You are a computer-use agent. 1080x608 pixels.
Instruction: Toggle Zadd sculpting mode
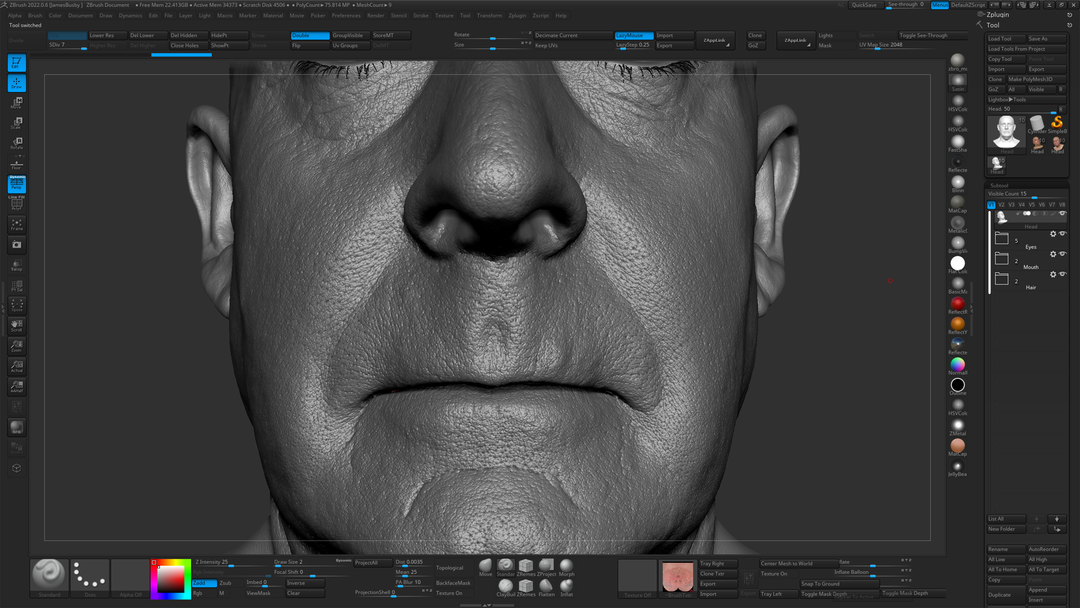pos(203,583)
